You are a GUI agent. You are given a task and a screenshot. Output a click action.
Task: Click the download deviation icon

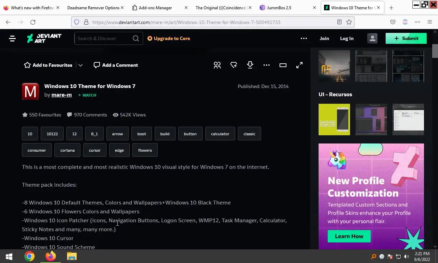[250, 65]
